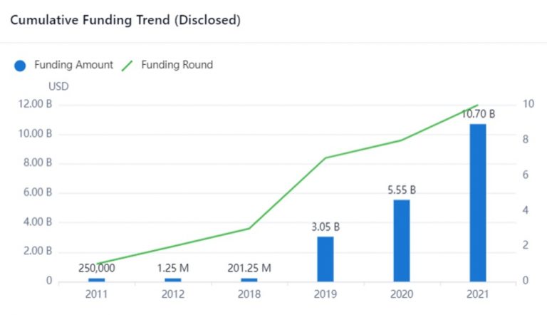Click the 250,000 data label

tap(97, 268)
